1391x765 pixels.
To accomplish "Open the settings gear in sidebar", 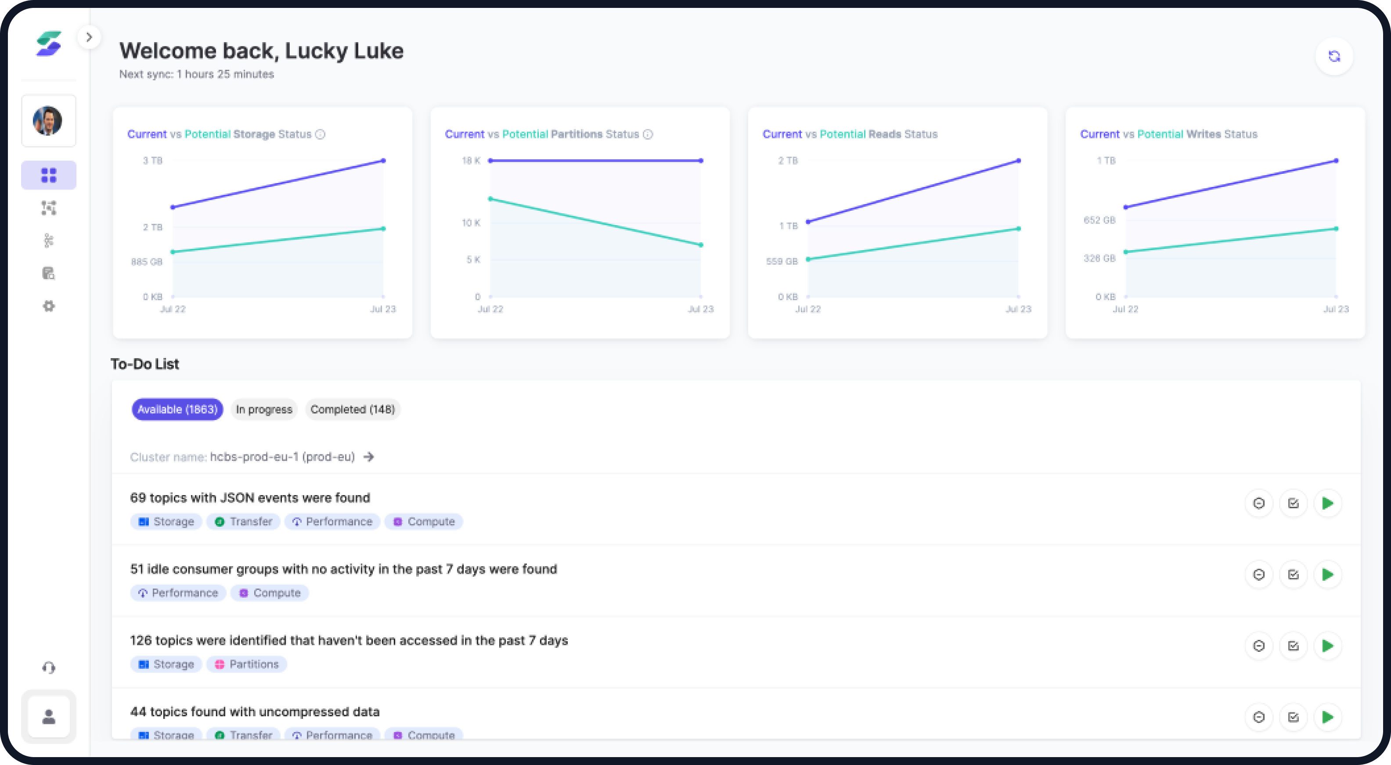I will pyautogui.click(x=49, y=306).
